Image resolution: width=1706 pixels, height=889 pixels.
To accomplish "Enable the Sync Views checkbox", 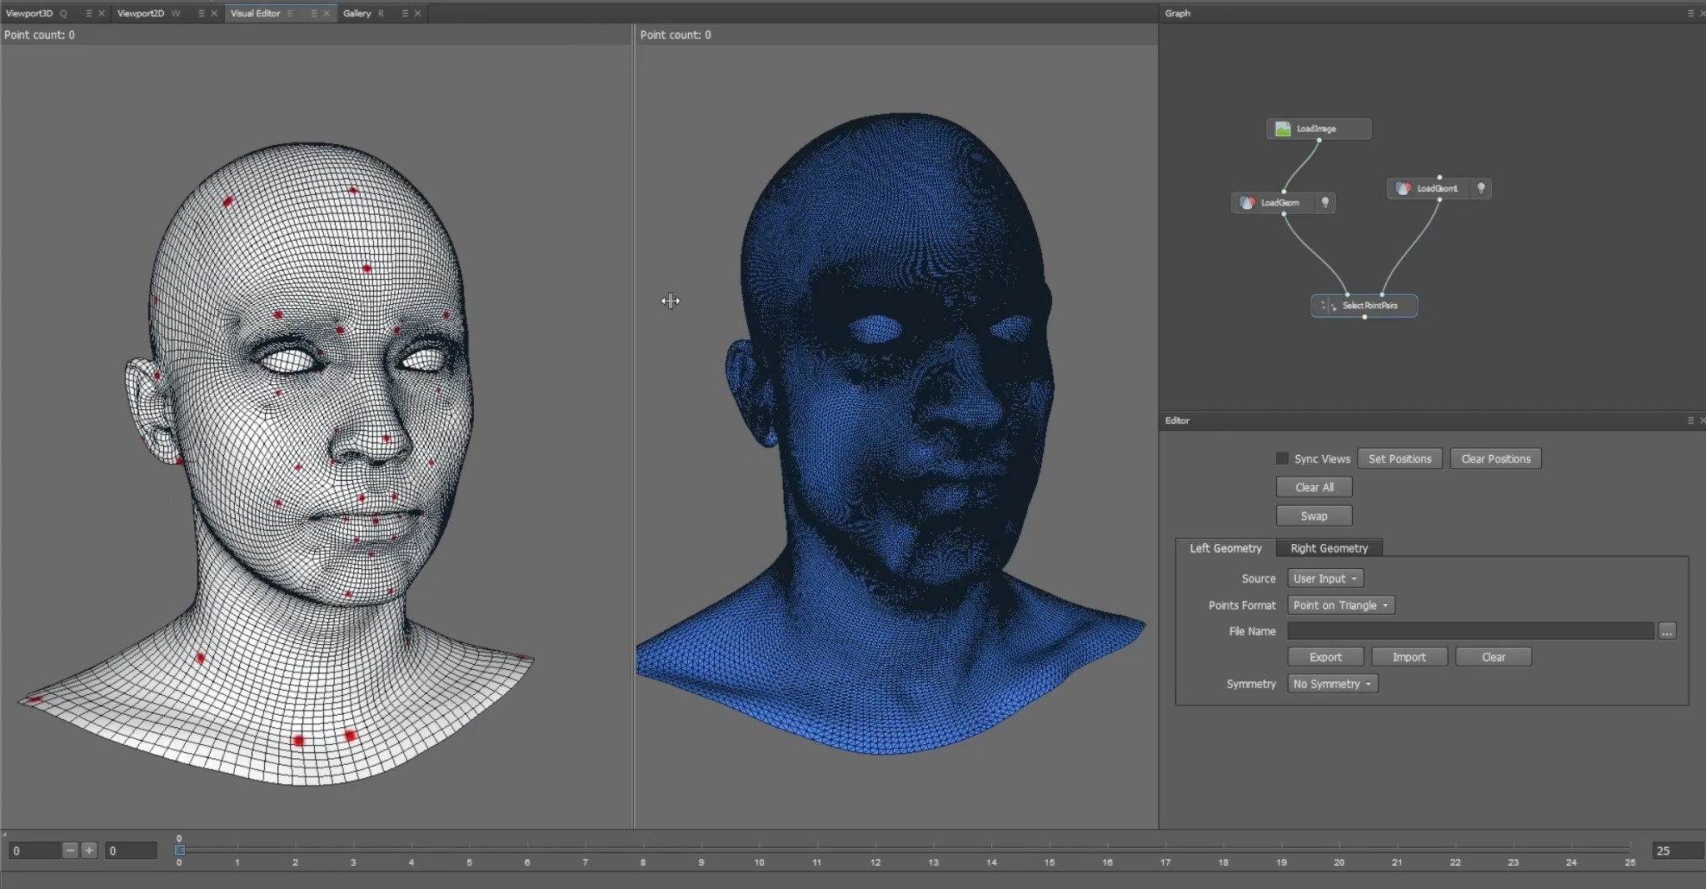I will [x=1282, y=459].
